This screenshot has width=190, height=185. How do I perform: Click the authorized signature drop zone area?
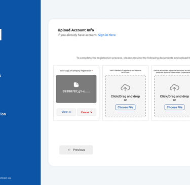click(x=172, y=96)
